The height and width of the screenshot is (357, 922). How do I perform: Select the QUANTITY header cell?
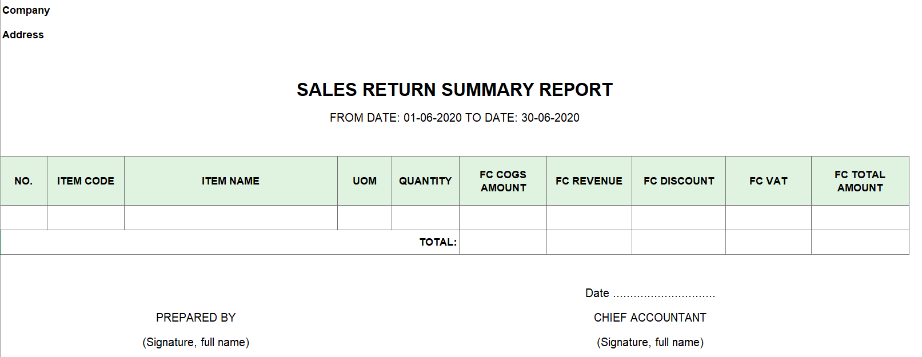click(x=425, y=181)
